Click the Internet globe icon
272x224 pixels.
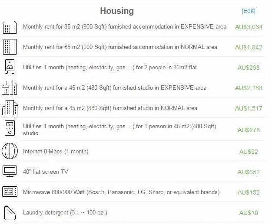(x=10, y=151)
